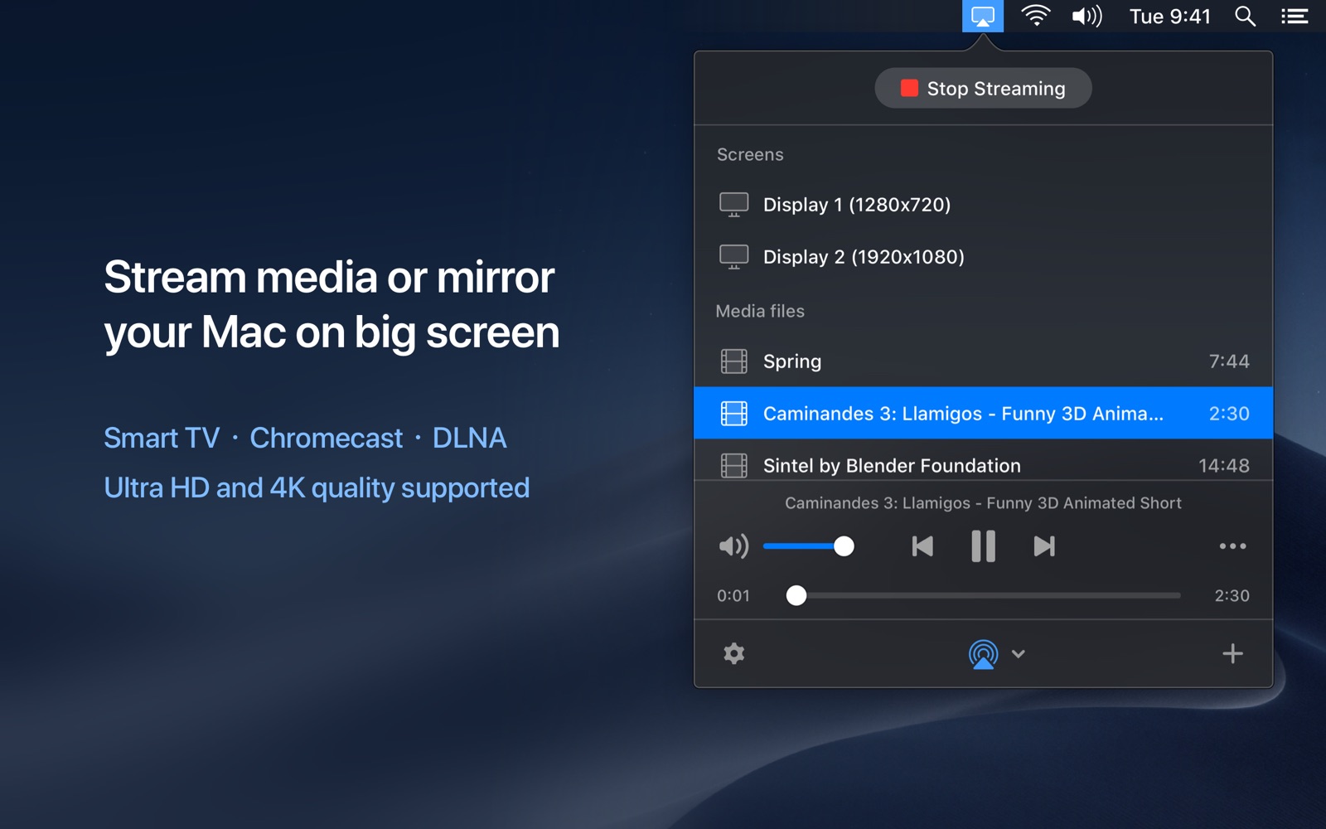Click the AirPlay screen mirroring menu bar icon

point(982,15)
